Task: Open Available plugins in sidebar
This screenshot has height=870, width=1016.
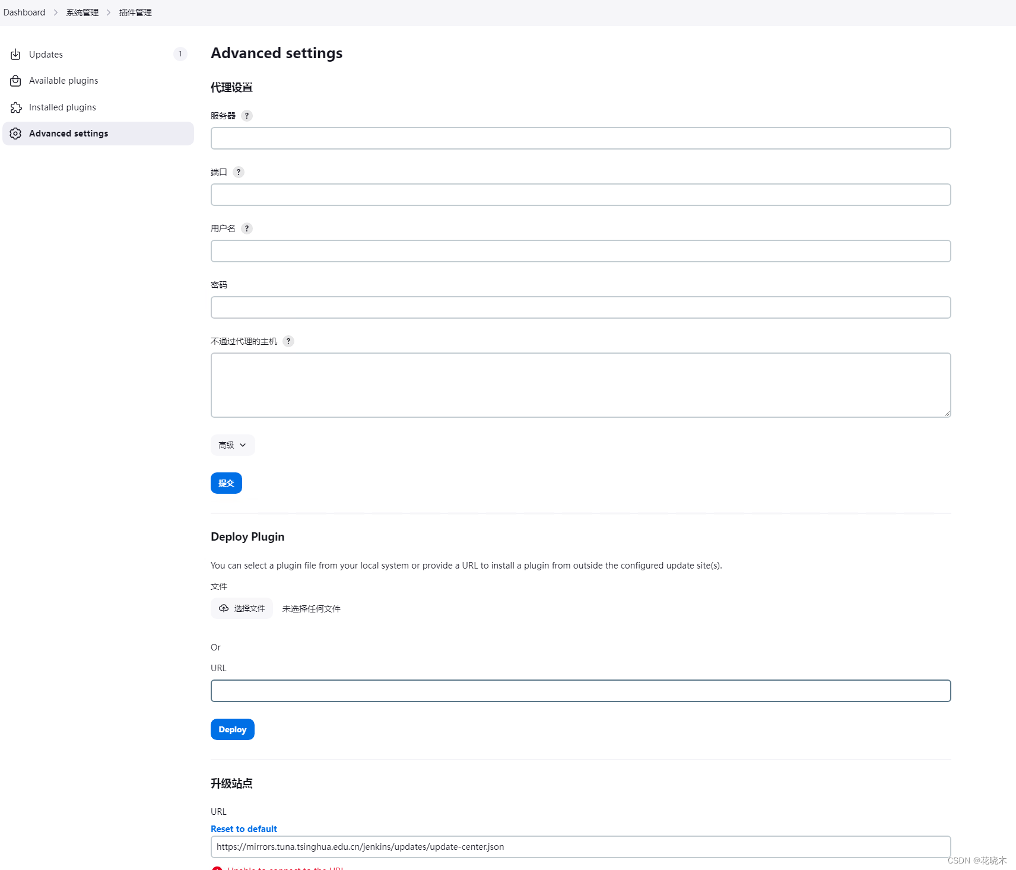Action: point(98,81)
